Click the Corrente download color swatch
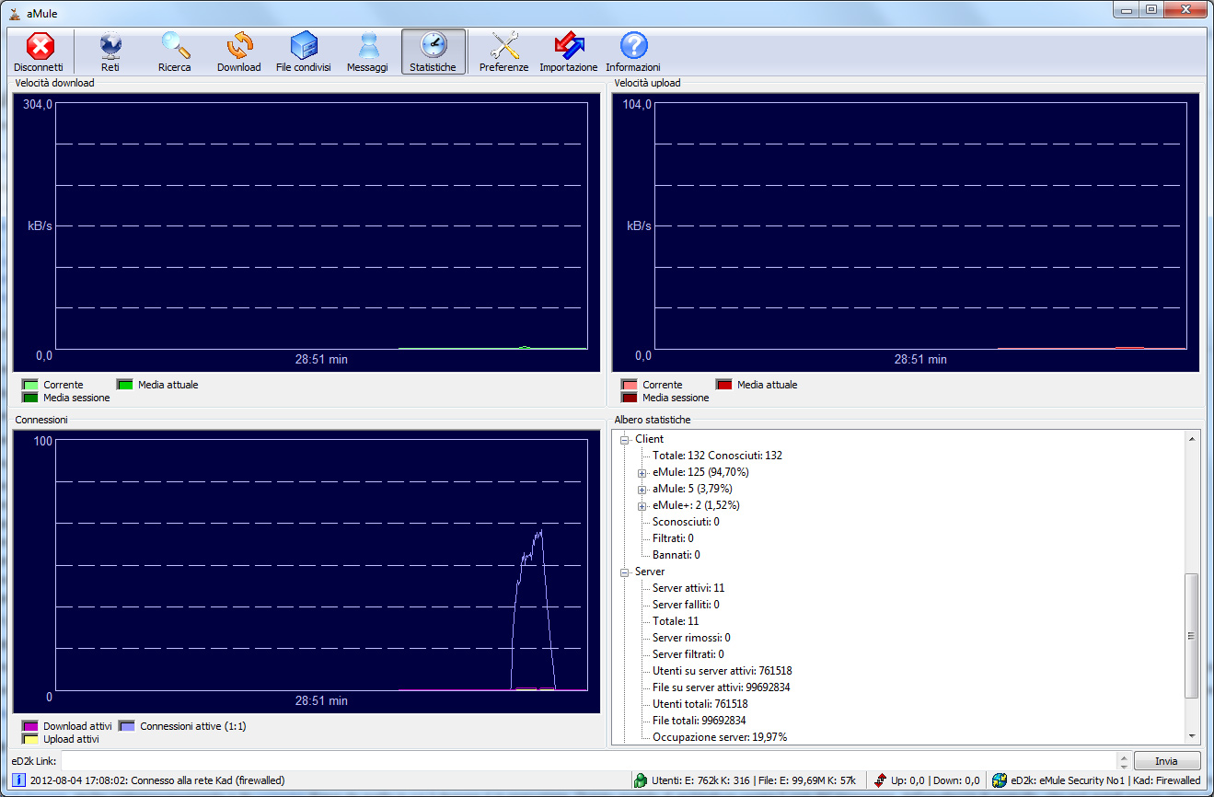 point(30,385)
